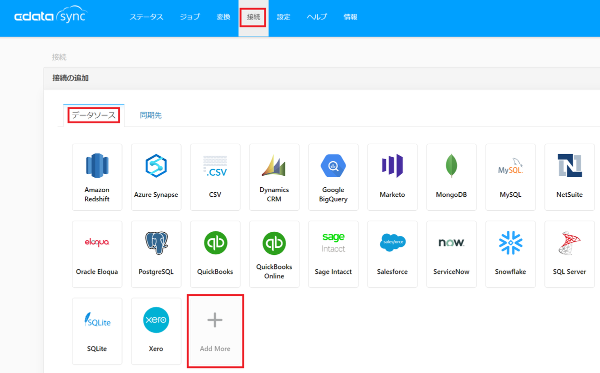
Task: Click the Xero connector tile
Action: point(156,331)
